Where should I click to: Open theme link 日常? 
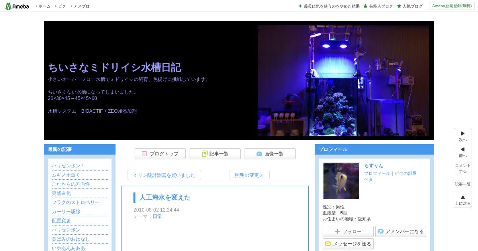pos(157,216)
